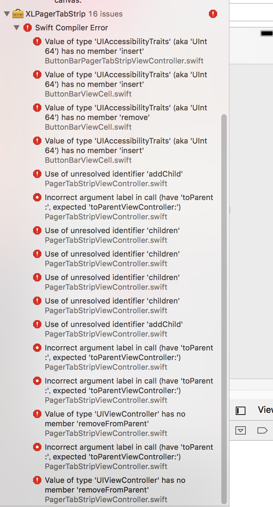Open the boxed down-arrow dropdown icon
Image resolution: width=273 pixels, height=507 pixels.
[x=241, y=430]
